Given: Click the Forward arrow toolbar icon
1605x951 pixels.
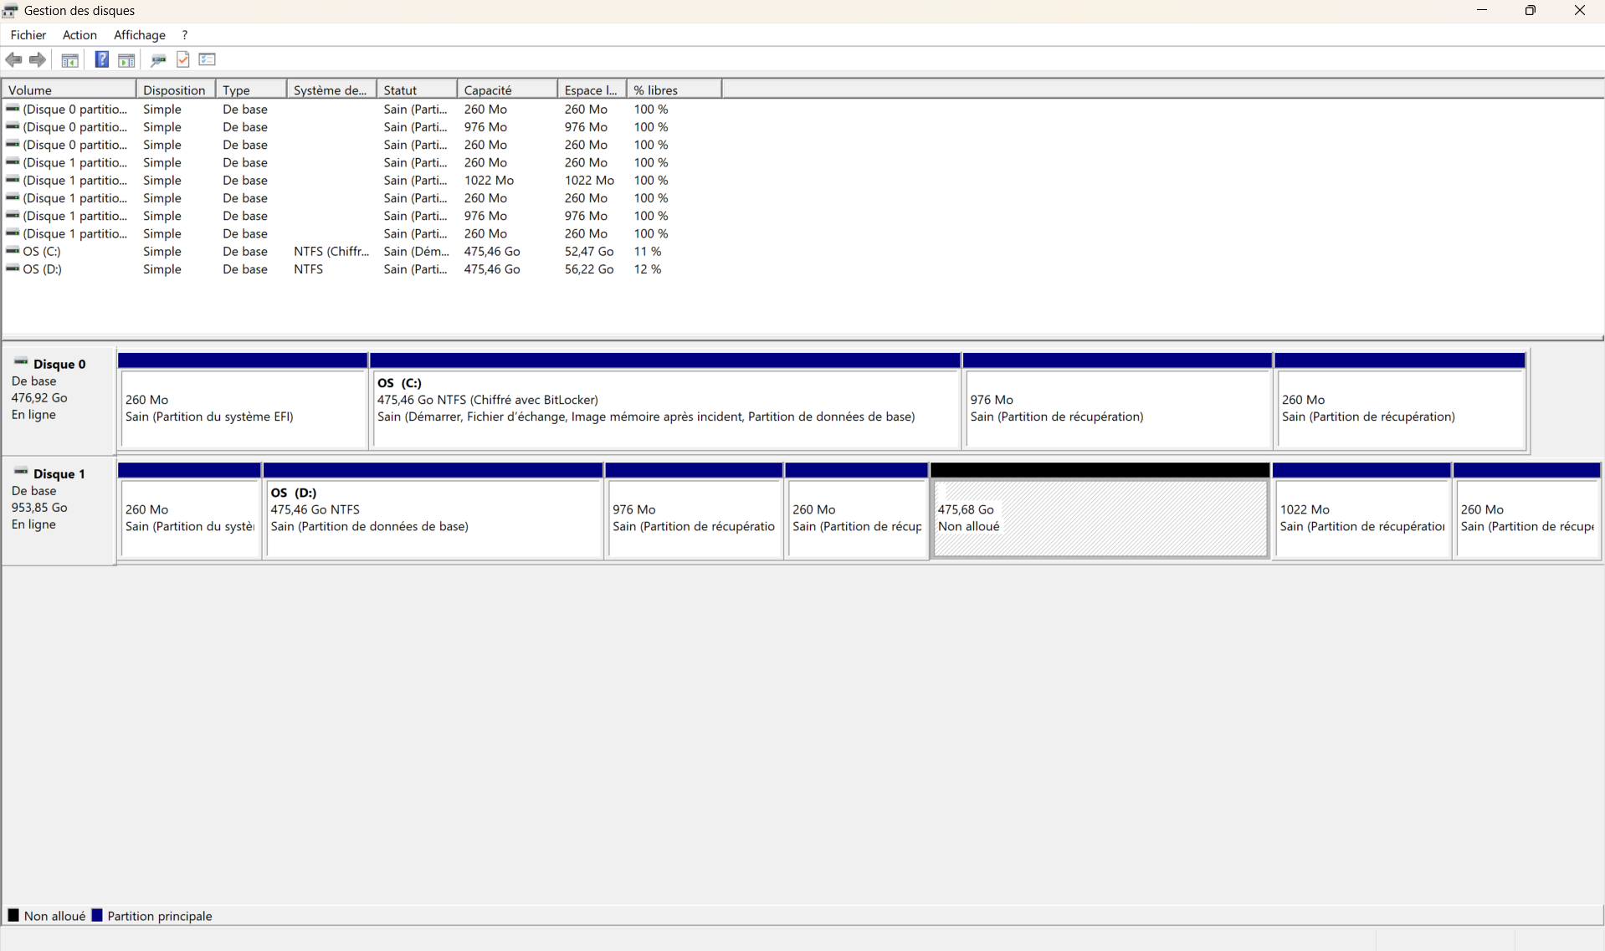Looking at the screenshot, I should 38,59.
